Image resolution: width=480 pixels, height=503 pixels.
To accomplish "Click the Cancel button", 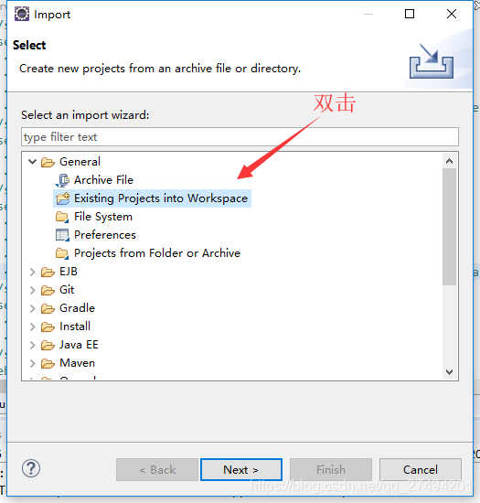I will click(x=421, y=470).
